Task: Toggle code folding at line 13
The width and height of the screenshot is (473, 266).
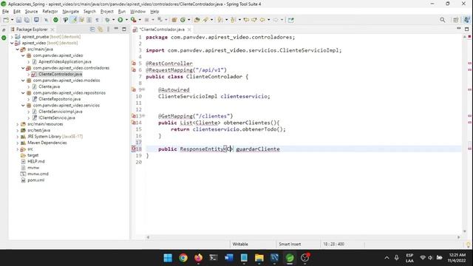Action: point(144,116)
